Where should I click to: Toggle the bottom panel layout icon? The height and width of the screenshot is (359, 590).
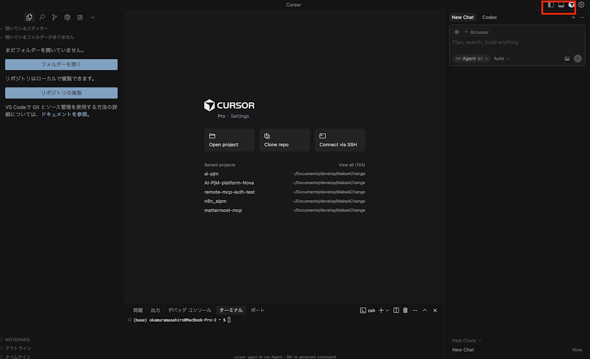pyautogui.click(x=561, y=5)
